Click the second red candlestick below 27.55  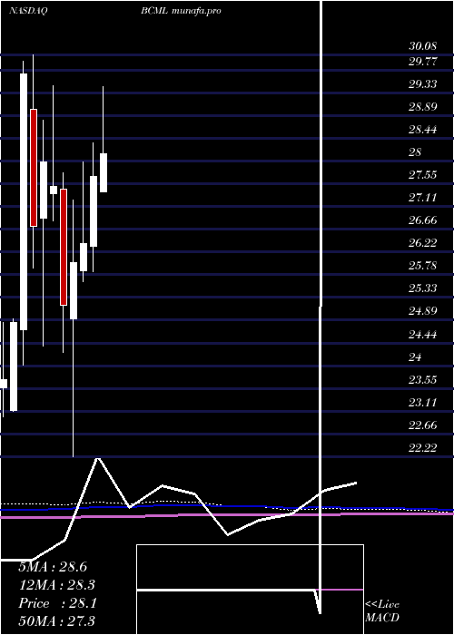(x=64, y=247)
